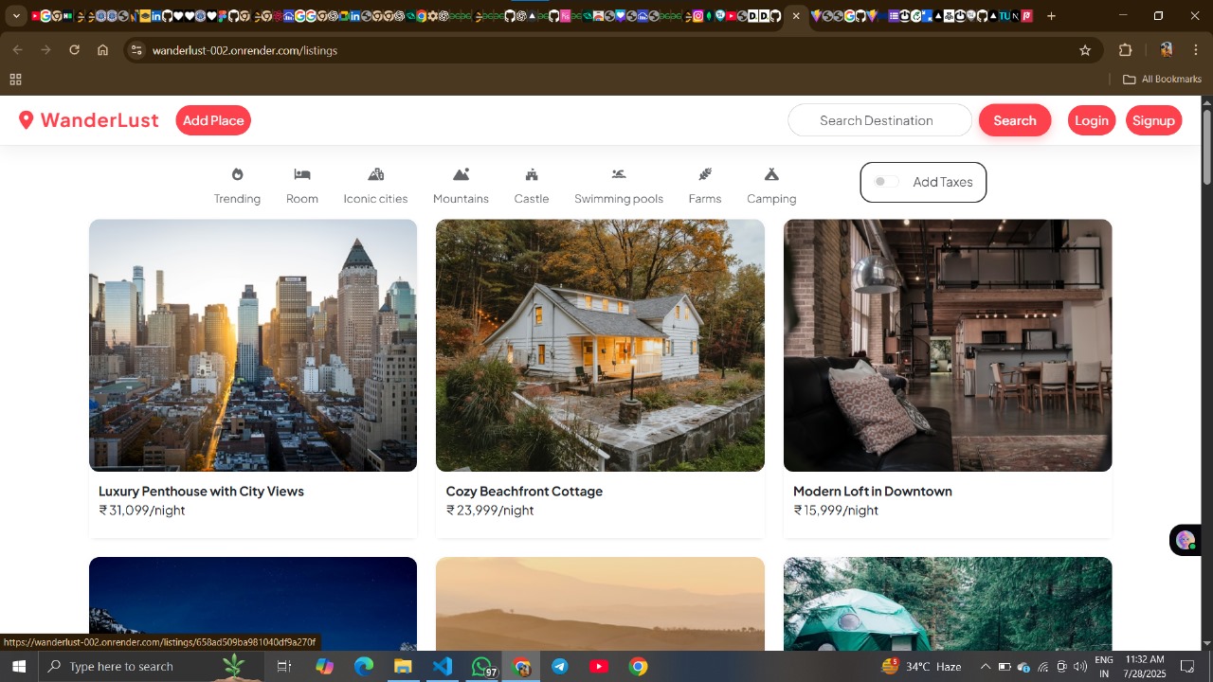The height and width of the screenshot is (682, 1213).
Task: Close the active browser tab
Action: [x=796, y=16]
